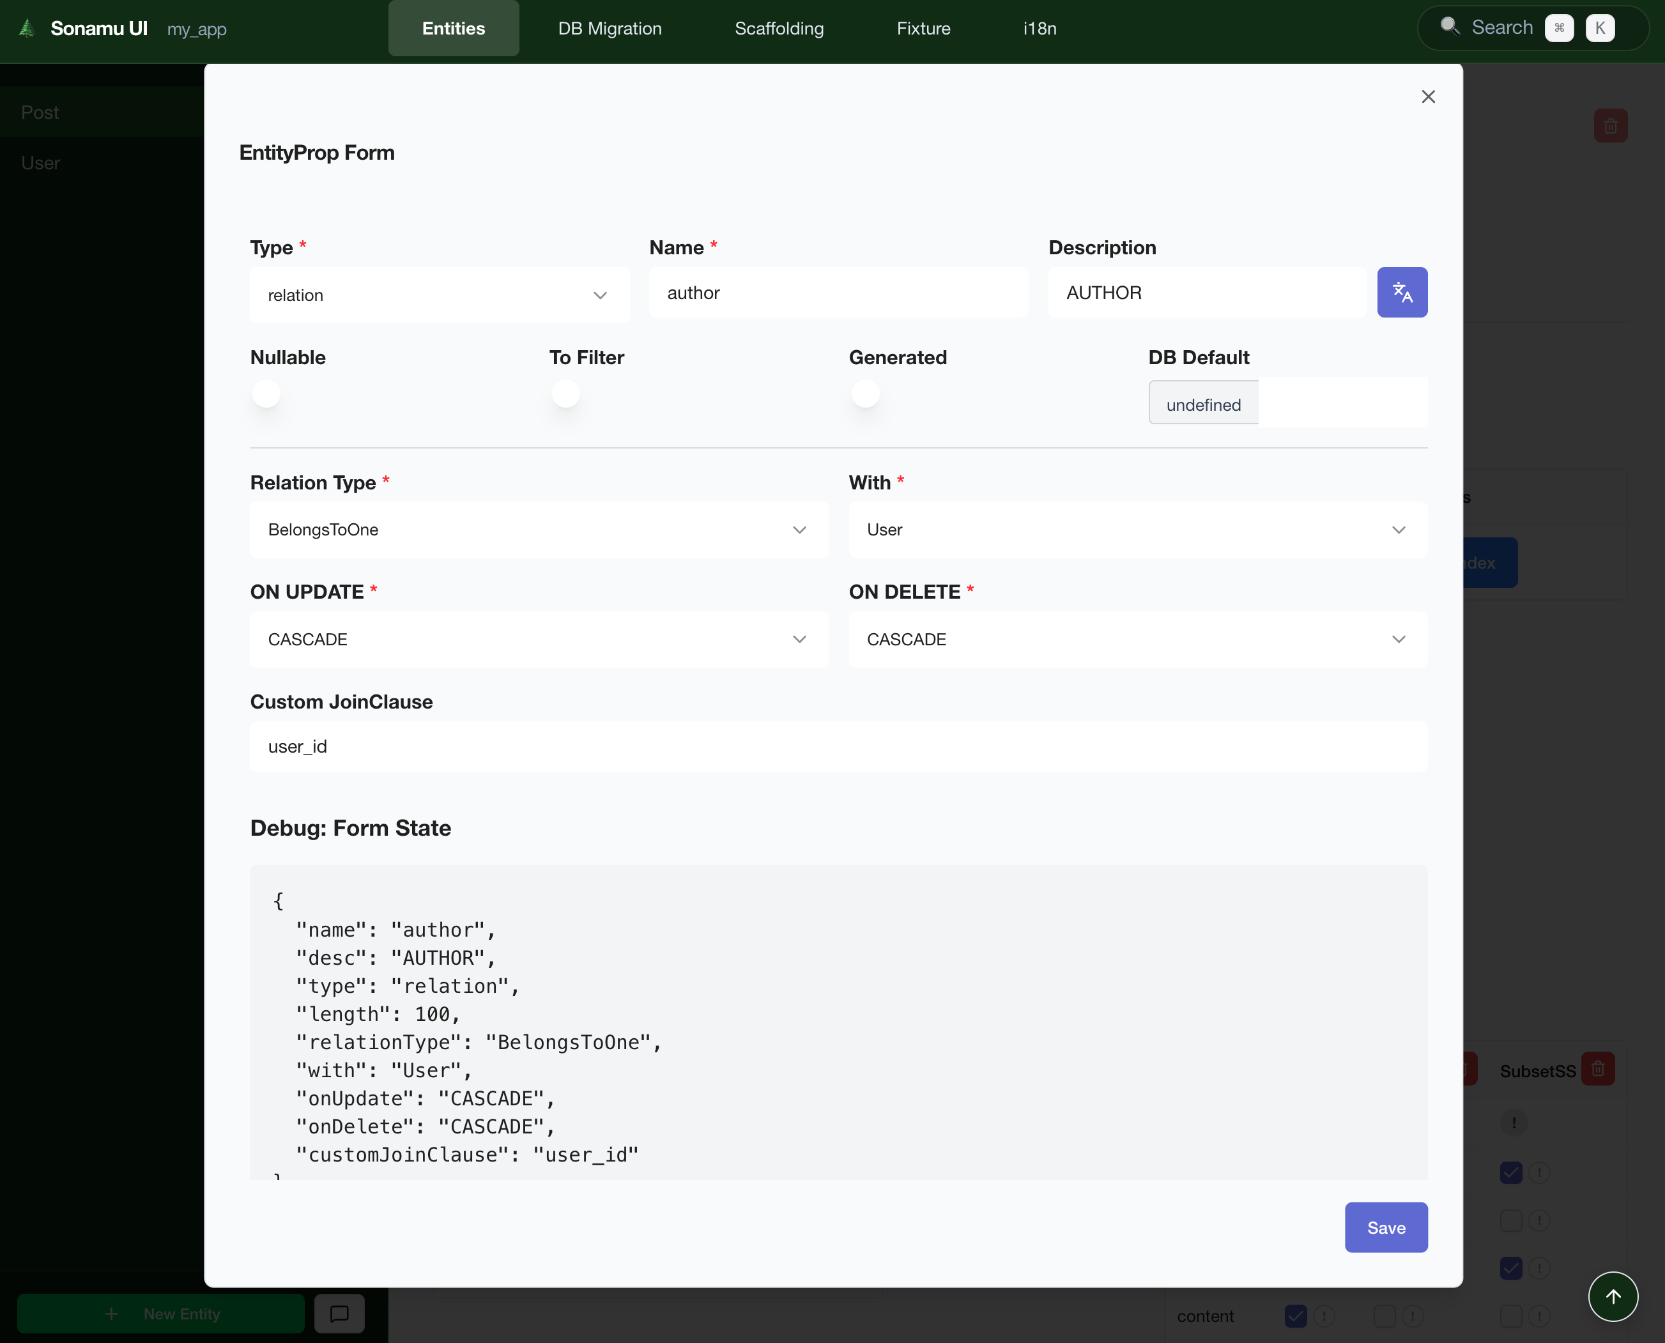
Task: Open the ON DELETE CASCADE dropdown
Action: [1137, 639]
